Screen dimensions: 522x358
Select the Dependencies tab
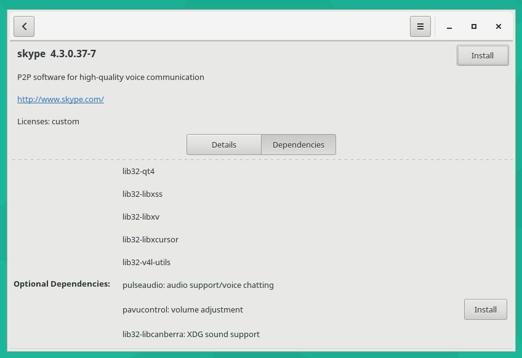pyautogui.click(x=299, y=145)
